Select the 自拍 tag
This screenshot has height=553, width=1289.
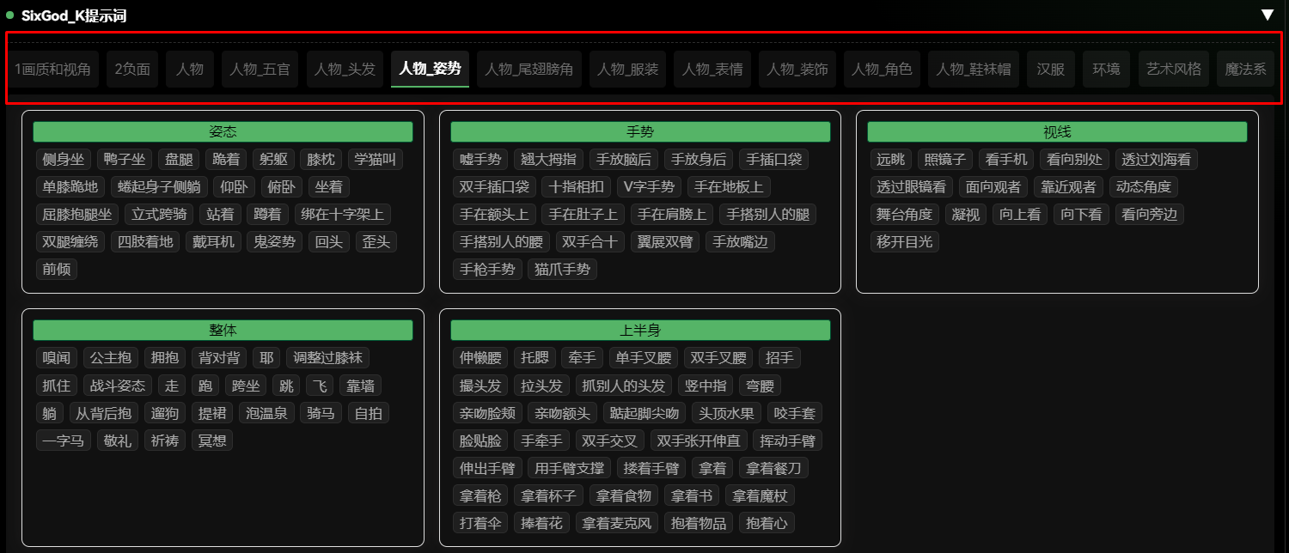(x=368, y=413)
